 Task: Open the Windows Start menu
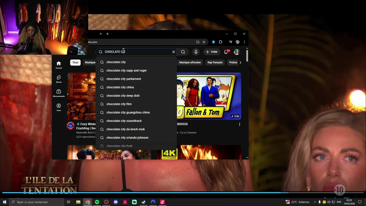point(4,202)
